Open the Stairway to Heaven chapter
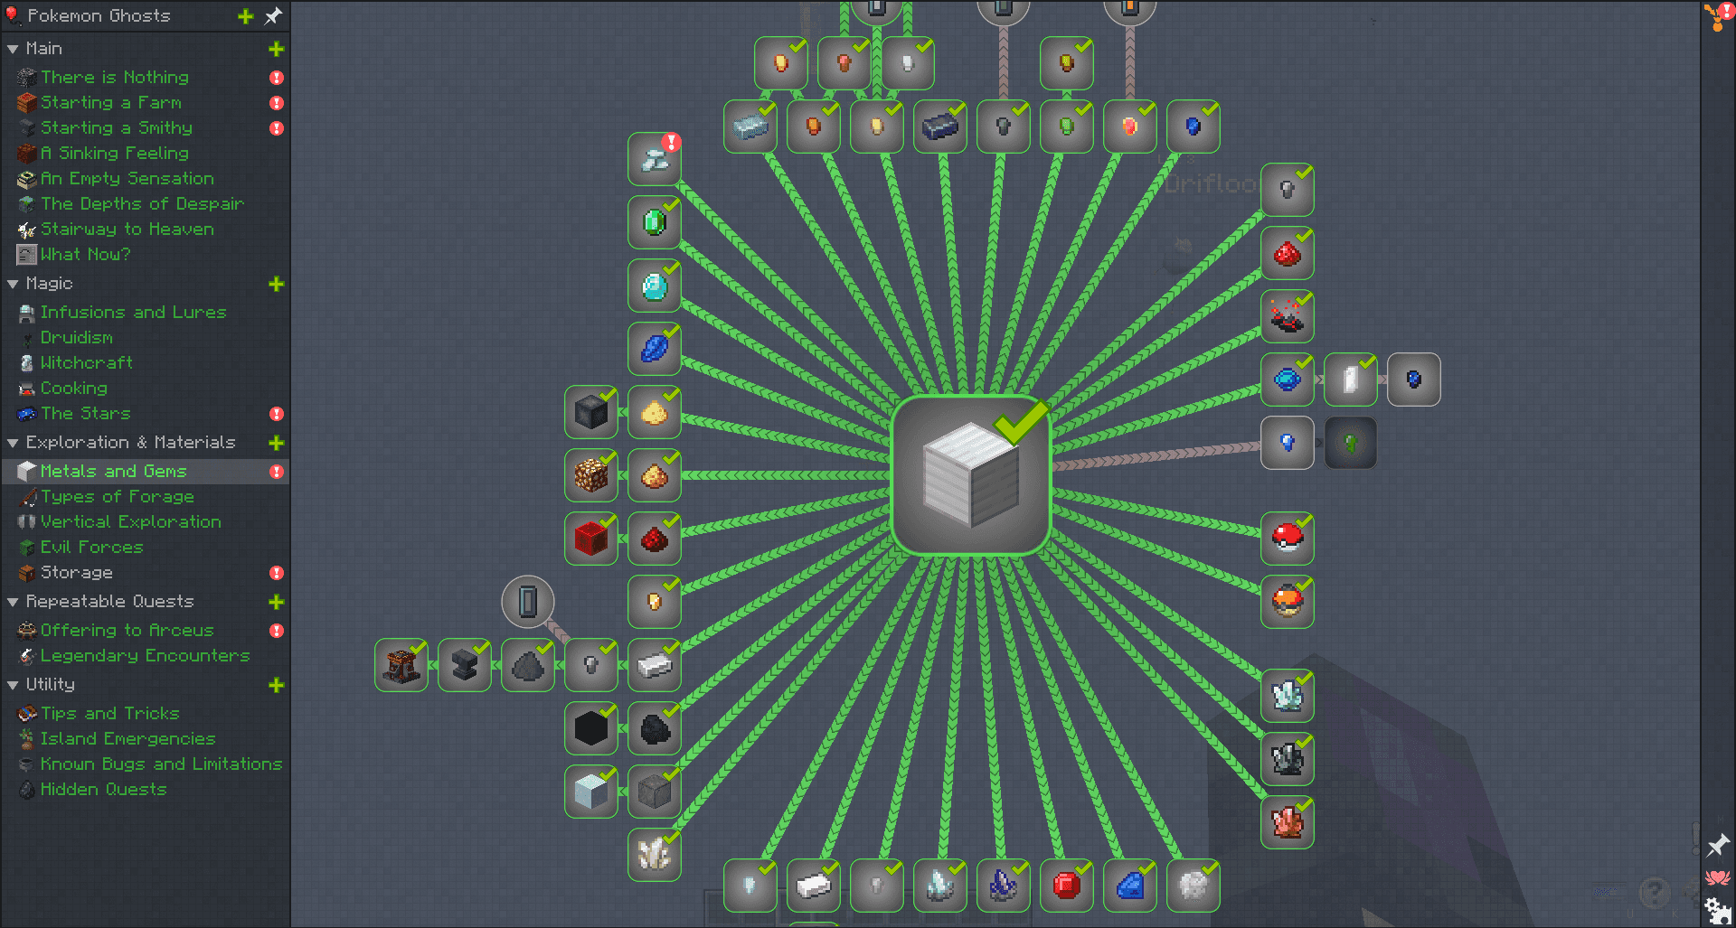Image resolution: width=1736 pixels, height=928 pixels. (145, 230)
